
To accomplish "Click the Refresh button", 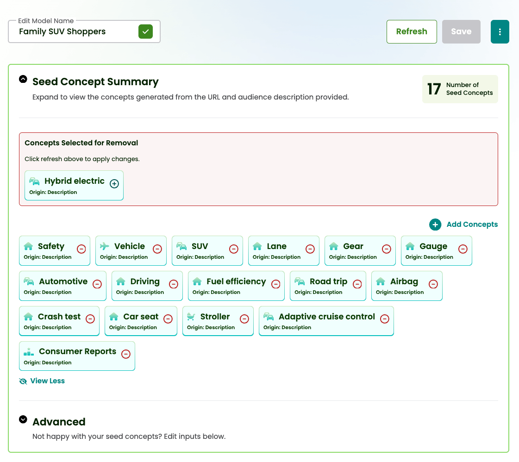I will click(x=412, y=31).
